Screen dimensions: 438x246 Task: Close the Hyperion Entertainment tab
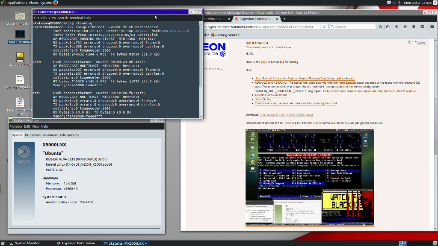point(277,19)
